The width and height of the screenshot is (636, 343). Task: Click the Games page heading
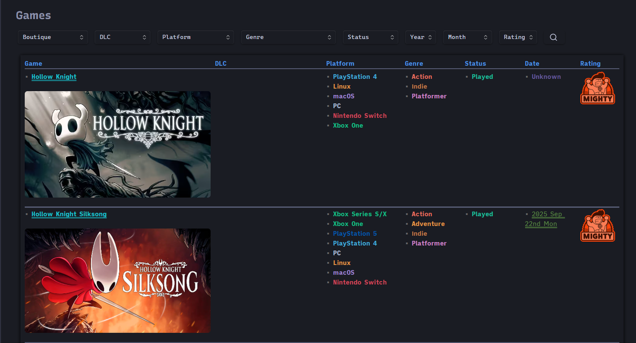click(x=33, y=15)
